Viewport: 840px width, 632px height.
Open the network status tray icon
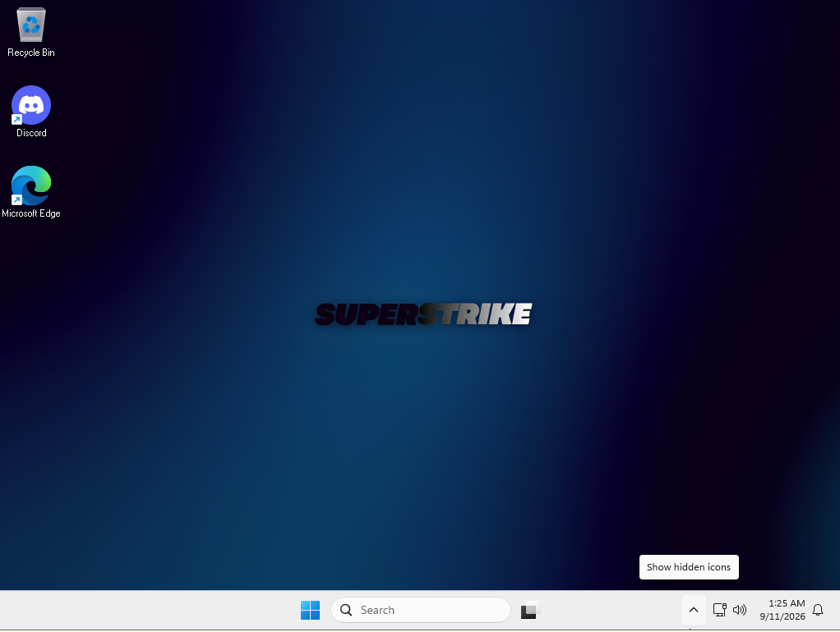[x=719, y=610]
